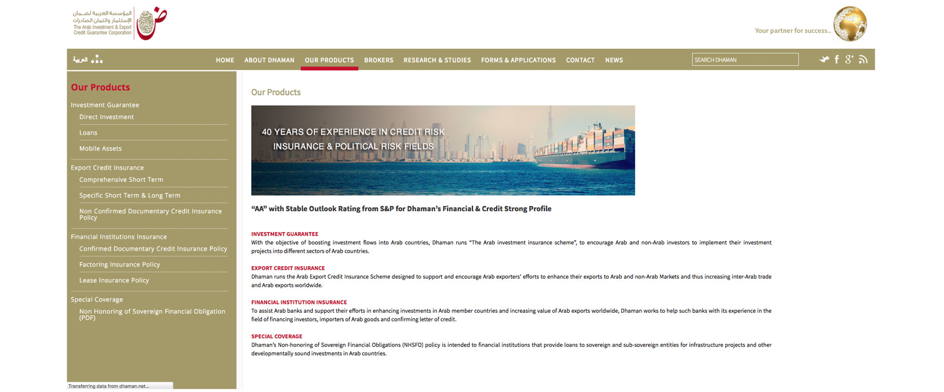Open the Contact menu item
The image size is (944, 392).
point(580,60)
